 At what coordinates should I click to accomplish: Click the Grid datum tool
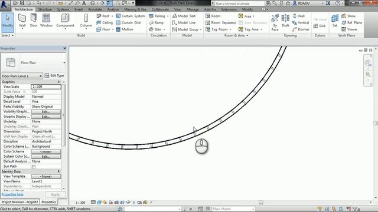(x=320, y=26)
